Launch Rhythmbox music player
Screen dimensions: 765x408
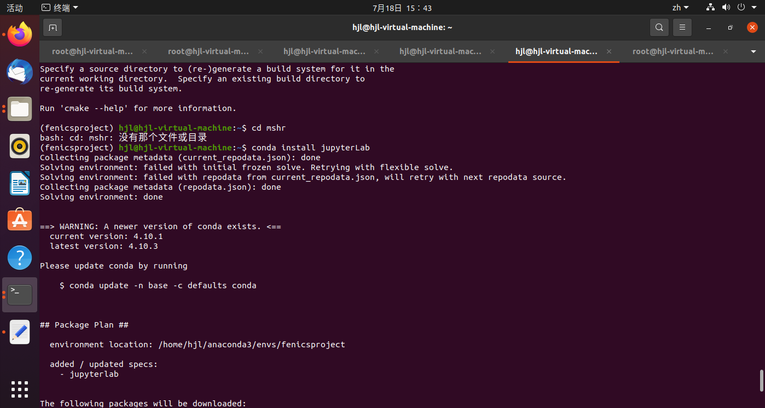[19, 146]
